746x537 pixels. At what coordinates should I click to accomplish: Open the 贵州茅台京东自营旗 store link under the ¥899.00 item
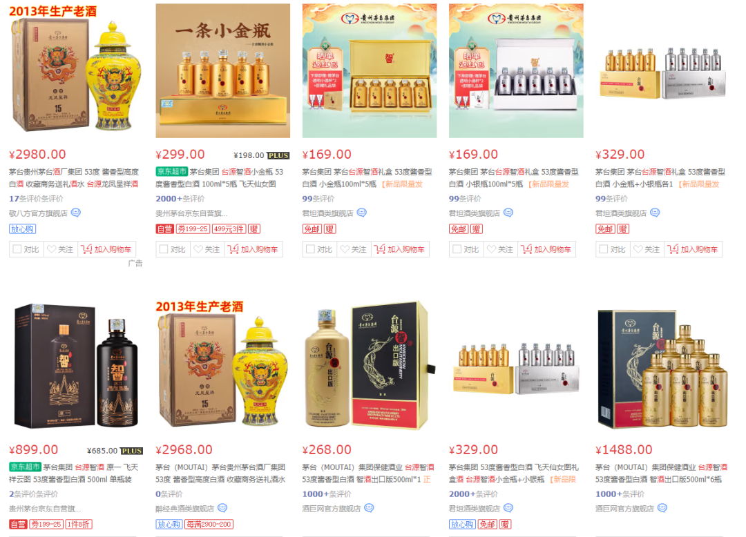(x=44, y=509)
